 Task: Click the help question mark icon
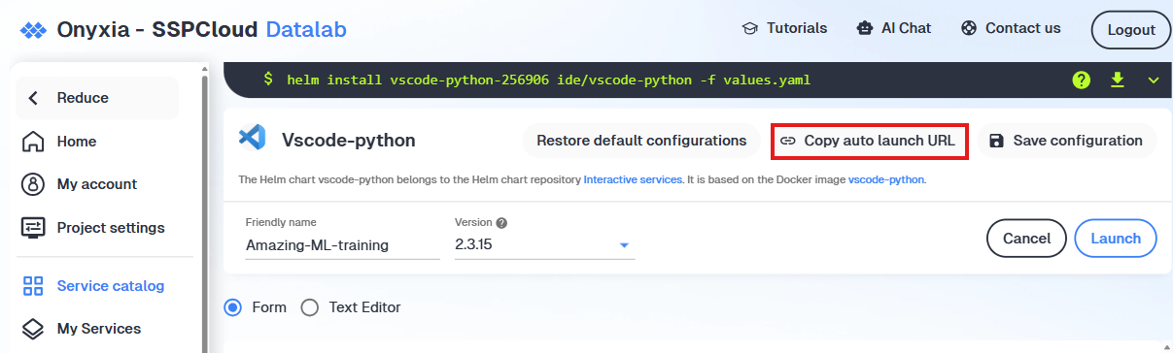(1082, 80)
